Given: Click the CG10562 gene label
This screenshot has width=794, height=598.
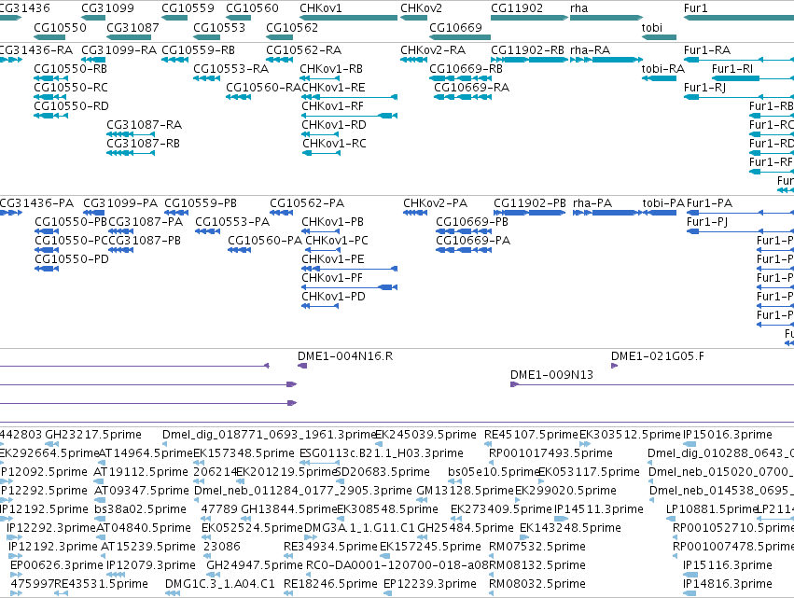Looking at the screenshot, I should click(292, 27).
